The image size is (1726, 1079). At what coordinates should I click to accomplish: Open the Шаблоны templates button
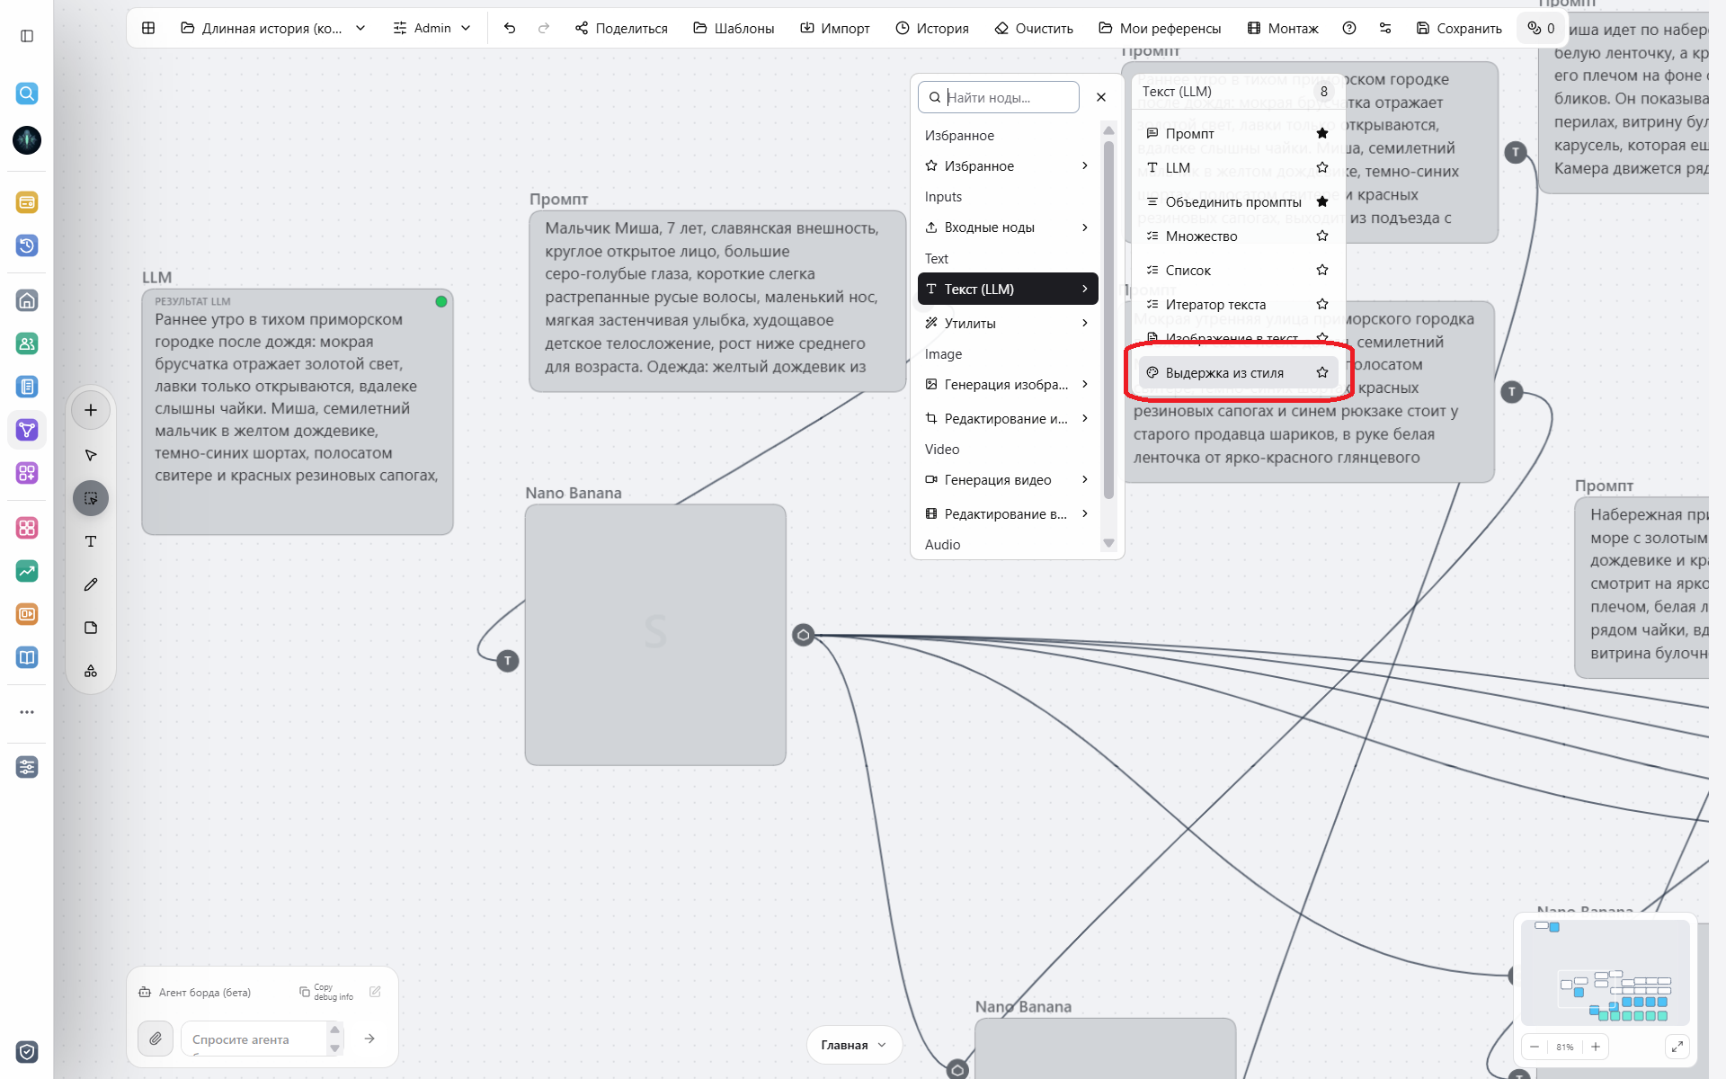click(x=734, y=28)
